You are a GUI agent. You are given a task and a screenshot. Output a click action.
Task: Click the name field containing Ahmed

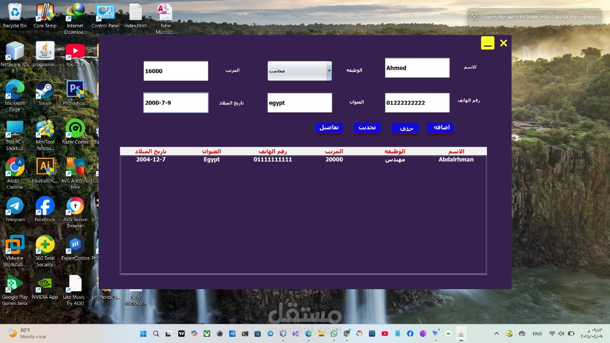(417, 68)
